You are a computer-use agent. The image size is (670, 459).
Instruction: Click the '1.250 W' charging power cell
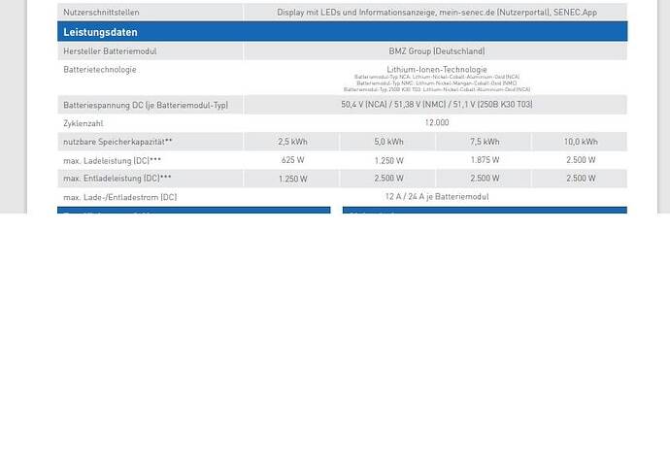pyautogui.click(x=388, y=160)
